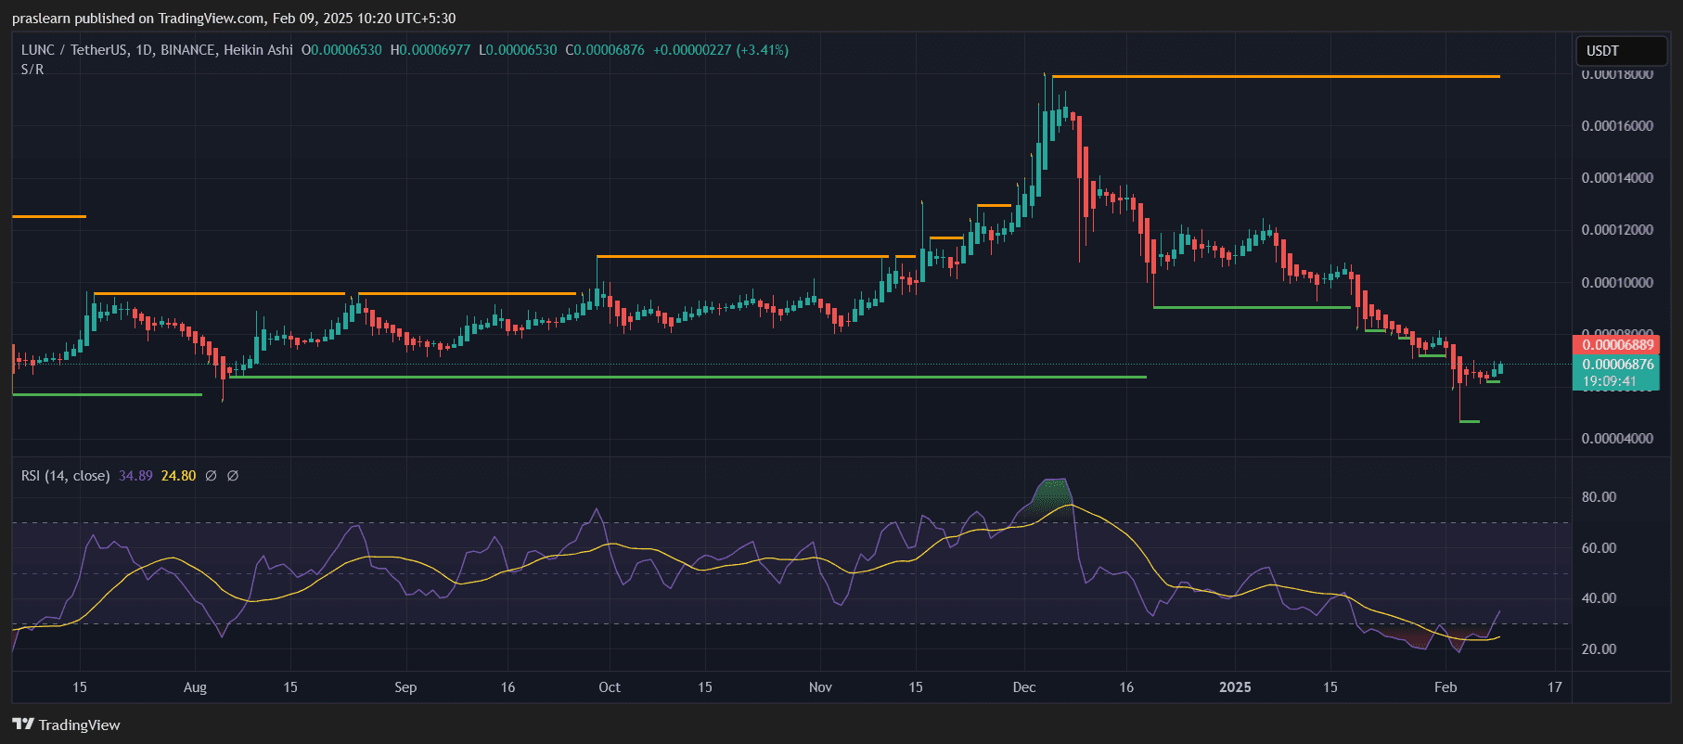
Task: Click the 0.00014000 price axis label
Action: (x=1617, y=178)
